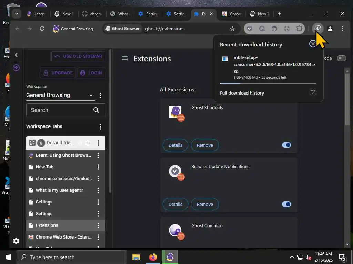Go back to previous page
The image size is (353, 264).
17,29
